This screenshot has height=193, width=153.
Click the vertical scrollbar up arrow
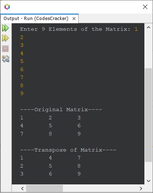[148, 28]
